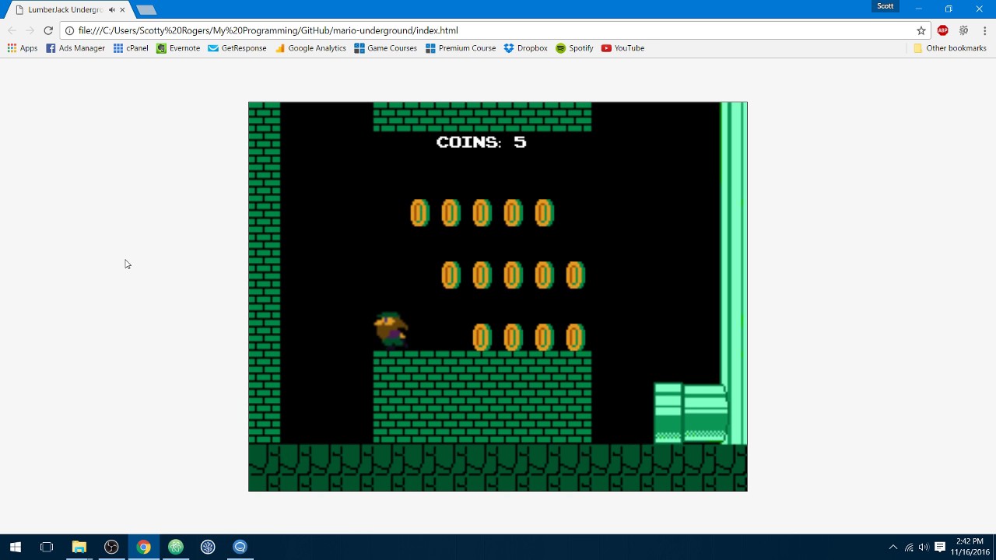
Task: Click the page info icon in the address bar
Action: click(69, 30)
